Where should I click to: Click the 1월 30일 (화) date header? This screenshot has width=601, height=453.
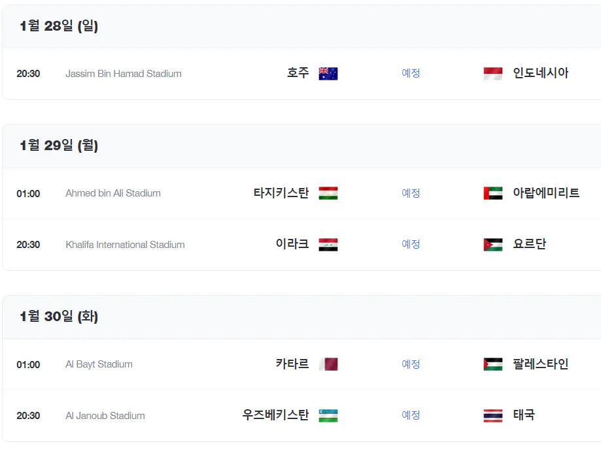pyautogui.click(x=59, y=317)
